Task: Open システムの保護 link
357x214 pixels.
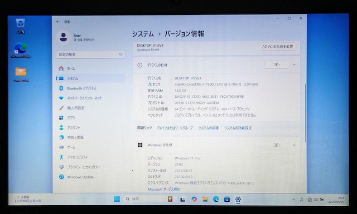Action: tap(208, 128)
